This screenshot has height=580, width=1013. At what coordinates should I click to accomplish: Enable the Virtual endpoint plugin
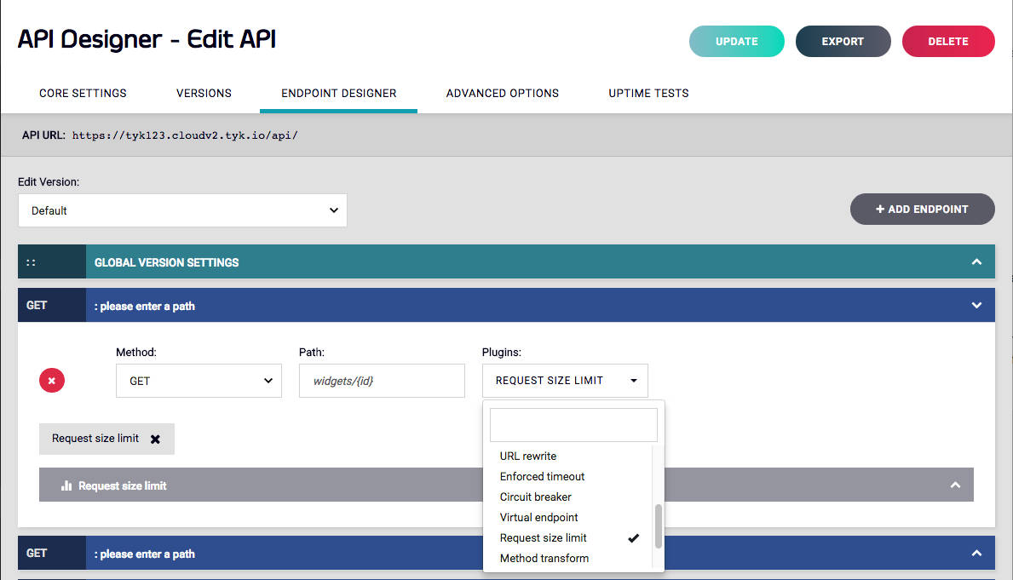pyautogui.click(x=538, y=517)
